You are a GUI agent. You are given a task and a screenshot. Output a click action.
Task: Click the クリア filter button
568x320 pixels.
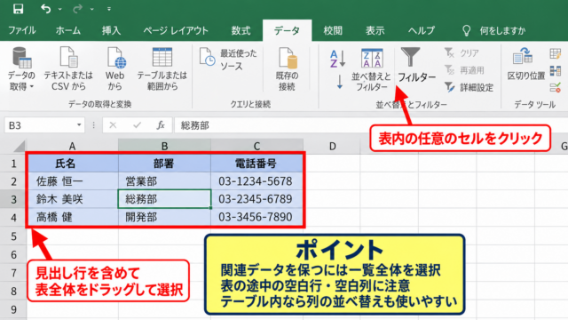pos(461,53)
